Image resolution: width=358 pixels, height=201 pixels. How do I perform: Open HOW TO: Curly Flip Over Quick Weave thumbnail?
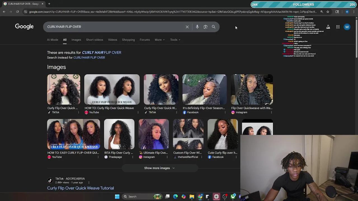point(112,89)
